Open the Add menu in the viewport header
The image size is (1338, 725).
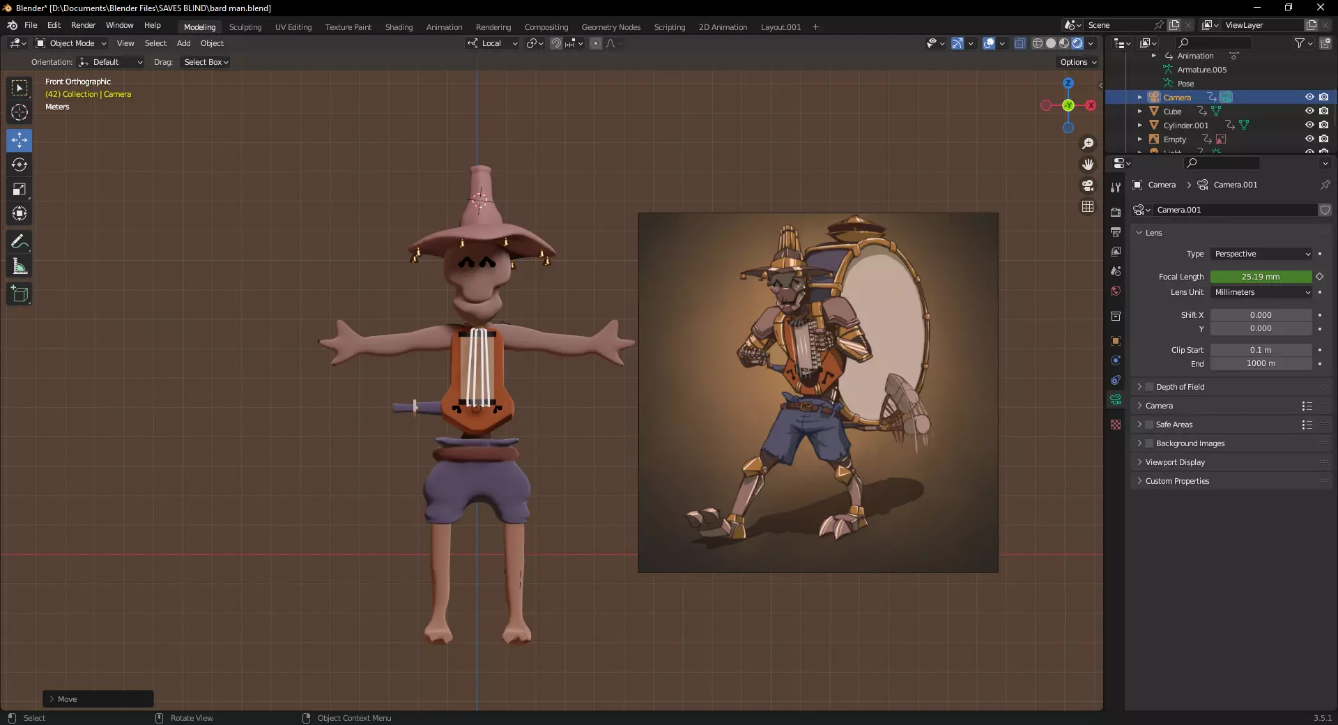click(183, 43)
